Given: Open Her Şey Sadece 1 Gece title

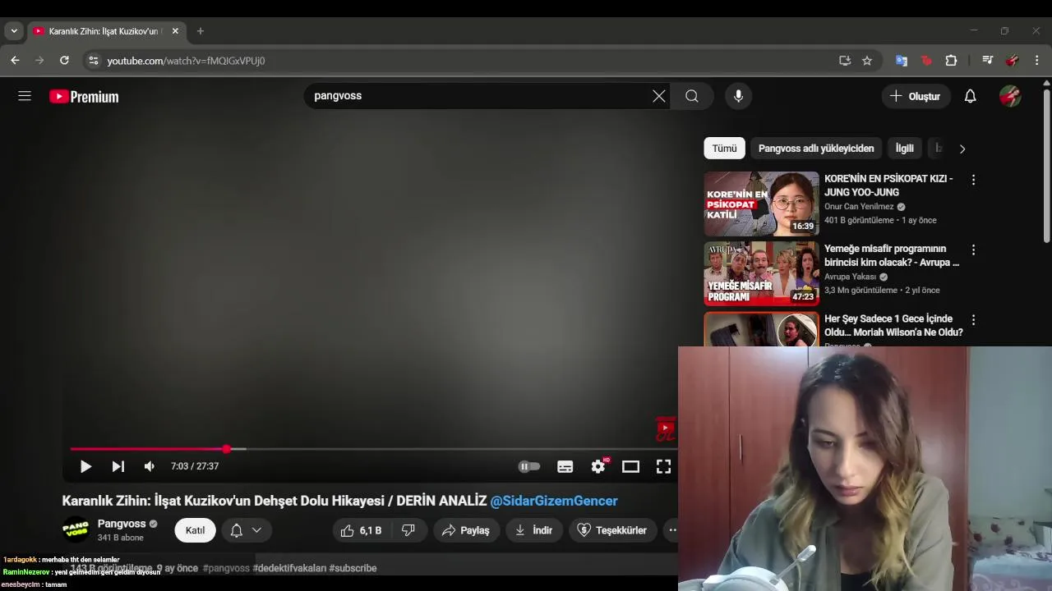Looking at the screenshot, I should coord(893,326).
